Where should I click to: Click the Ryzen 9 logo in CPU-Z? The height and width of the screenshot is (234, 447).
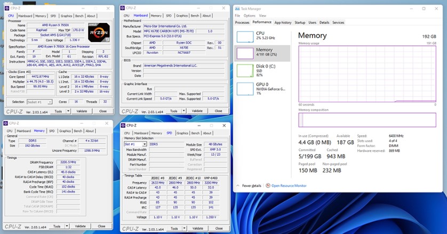(99, 32)
